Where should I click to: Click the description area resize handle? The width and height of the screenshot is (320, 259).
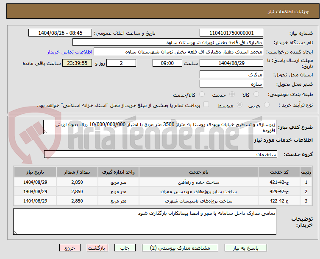tap(45, 132)
